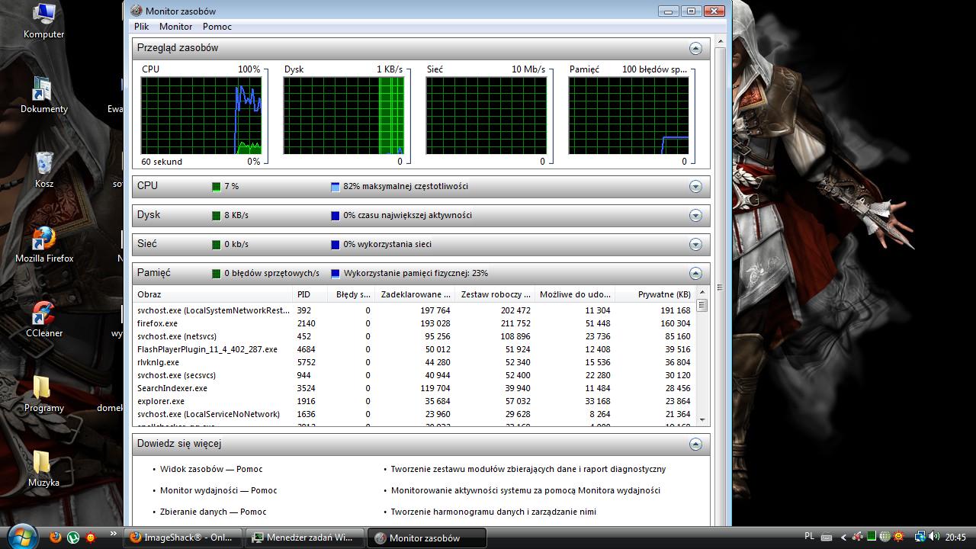
Task: Open Widok zasobów — Pomoc link
Action: [211, 469]
